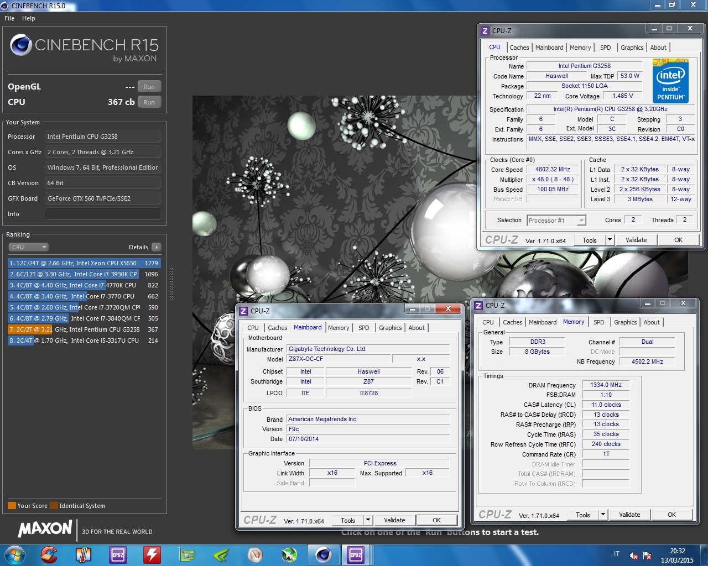
Task: Click the first pinned CPU-Z taskbar icon
Action: 118,554
